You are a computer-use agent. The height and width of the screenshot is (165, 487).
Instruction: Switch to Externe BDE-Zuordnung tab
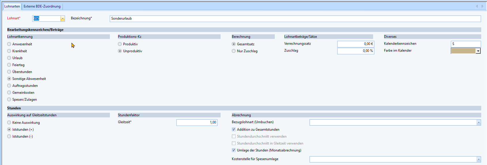click(42, 6)
